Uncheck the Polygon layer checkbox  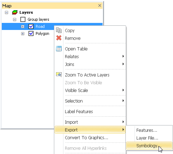point(31,33)
